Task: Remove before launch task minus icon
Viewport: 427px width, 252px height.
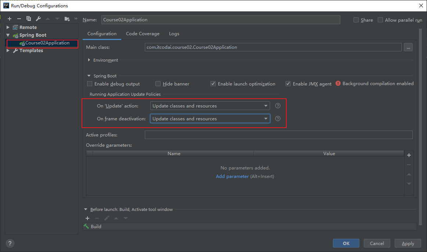Action: coord(97,218)
